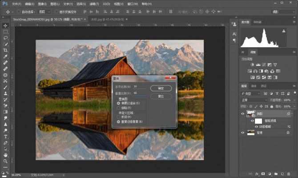The image size is (298, 178).
Task: Hide the 背景 layer with eye icon
Action: click(243, 132)
